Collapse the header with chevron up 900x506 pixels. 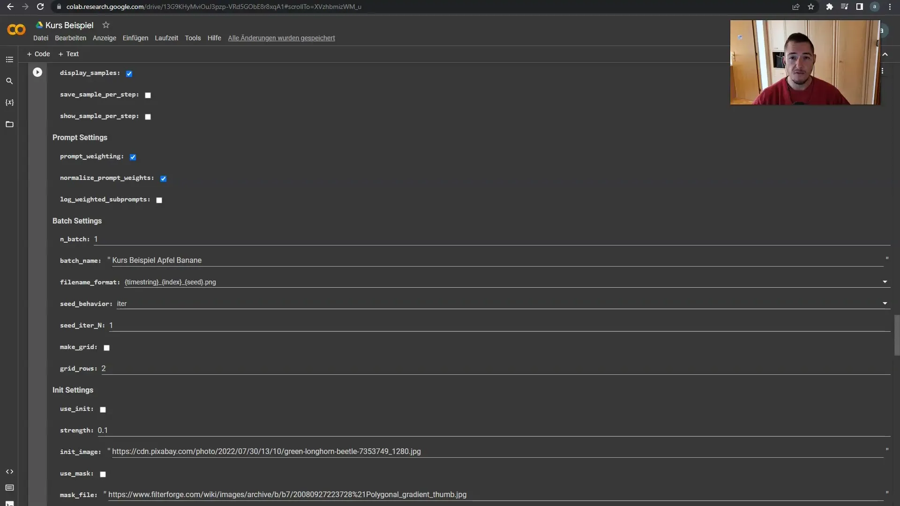pos(885,54)
